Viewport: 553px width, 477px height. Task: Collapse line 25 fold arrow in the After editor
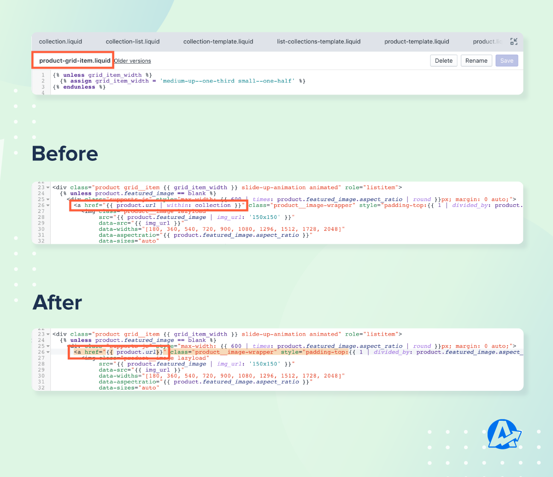tap(48, 346)
